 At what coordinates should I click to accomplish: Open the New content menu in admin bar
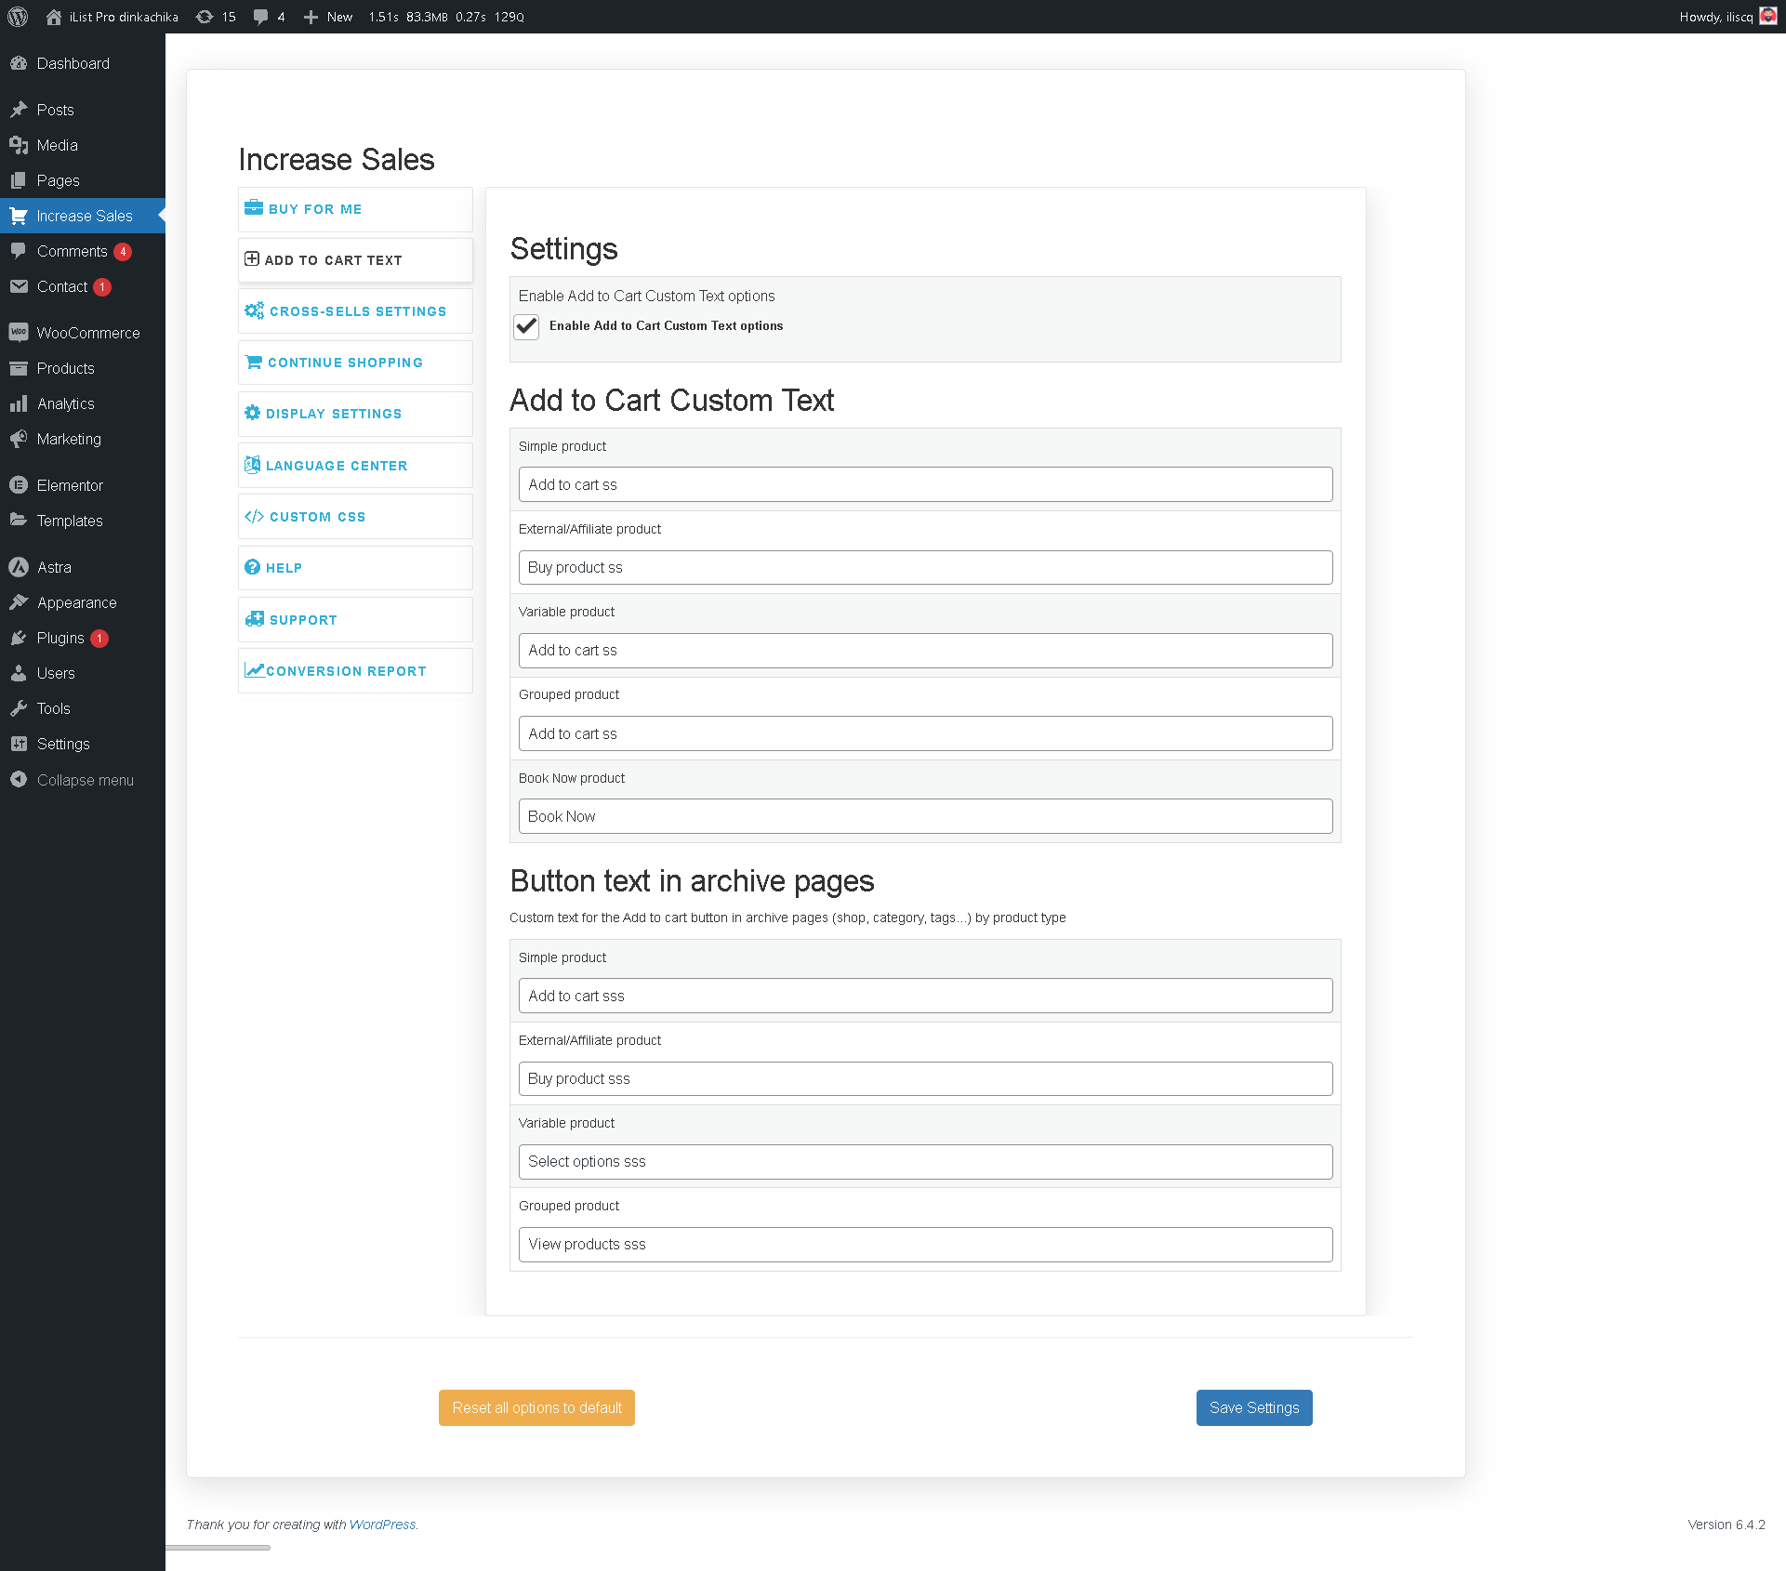pos(328,17)
